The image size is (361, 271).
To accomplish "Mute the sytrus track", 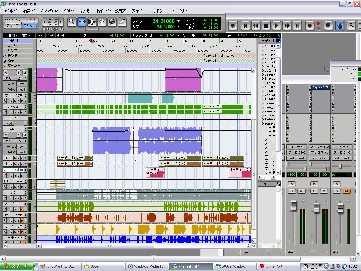I will (24, 135).
